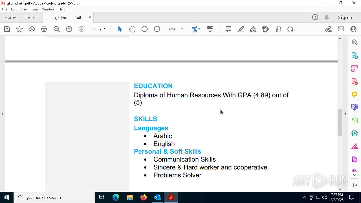This screenshot has width=361, height=203.
Task: Open Comment tool in sidebar
Action: pos(355,94)
